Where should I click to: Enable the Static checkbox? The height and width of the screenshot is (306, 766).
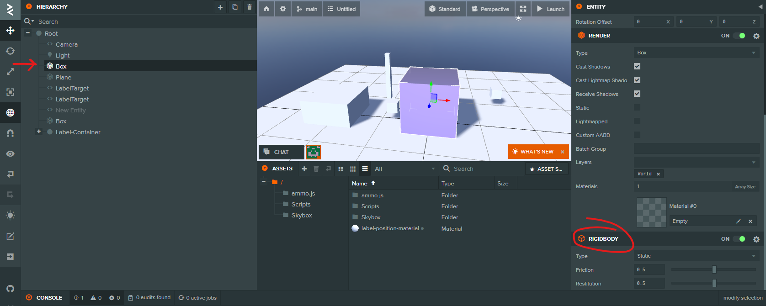pyautogui.click(x=637, y=108)
